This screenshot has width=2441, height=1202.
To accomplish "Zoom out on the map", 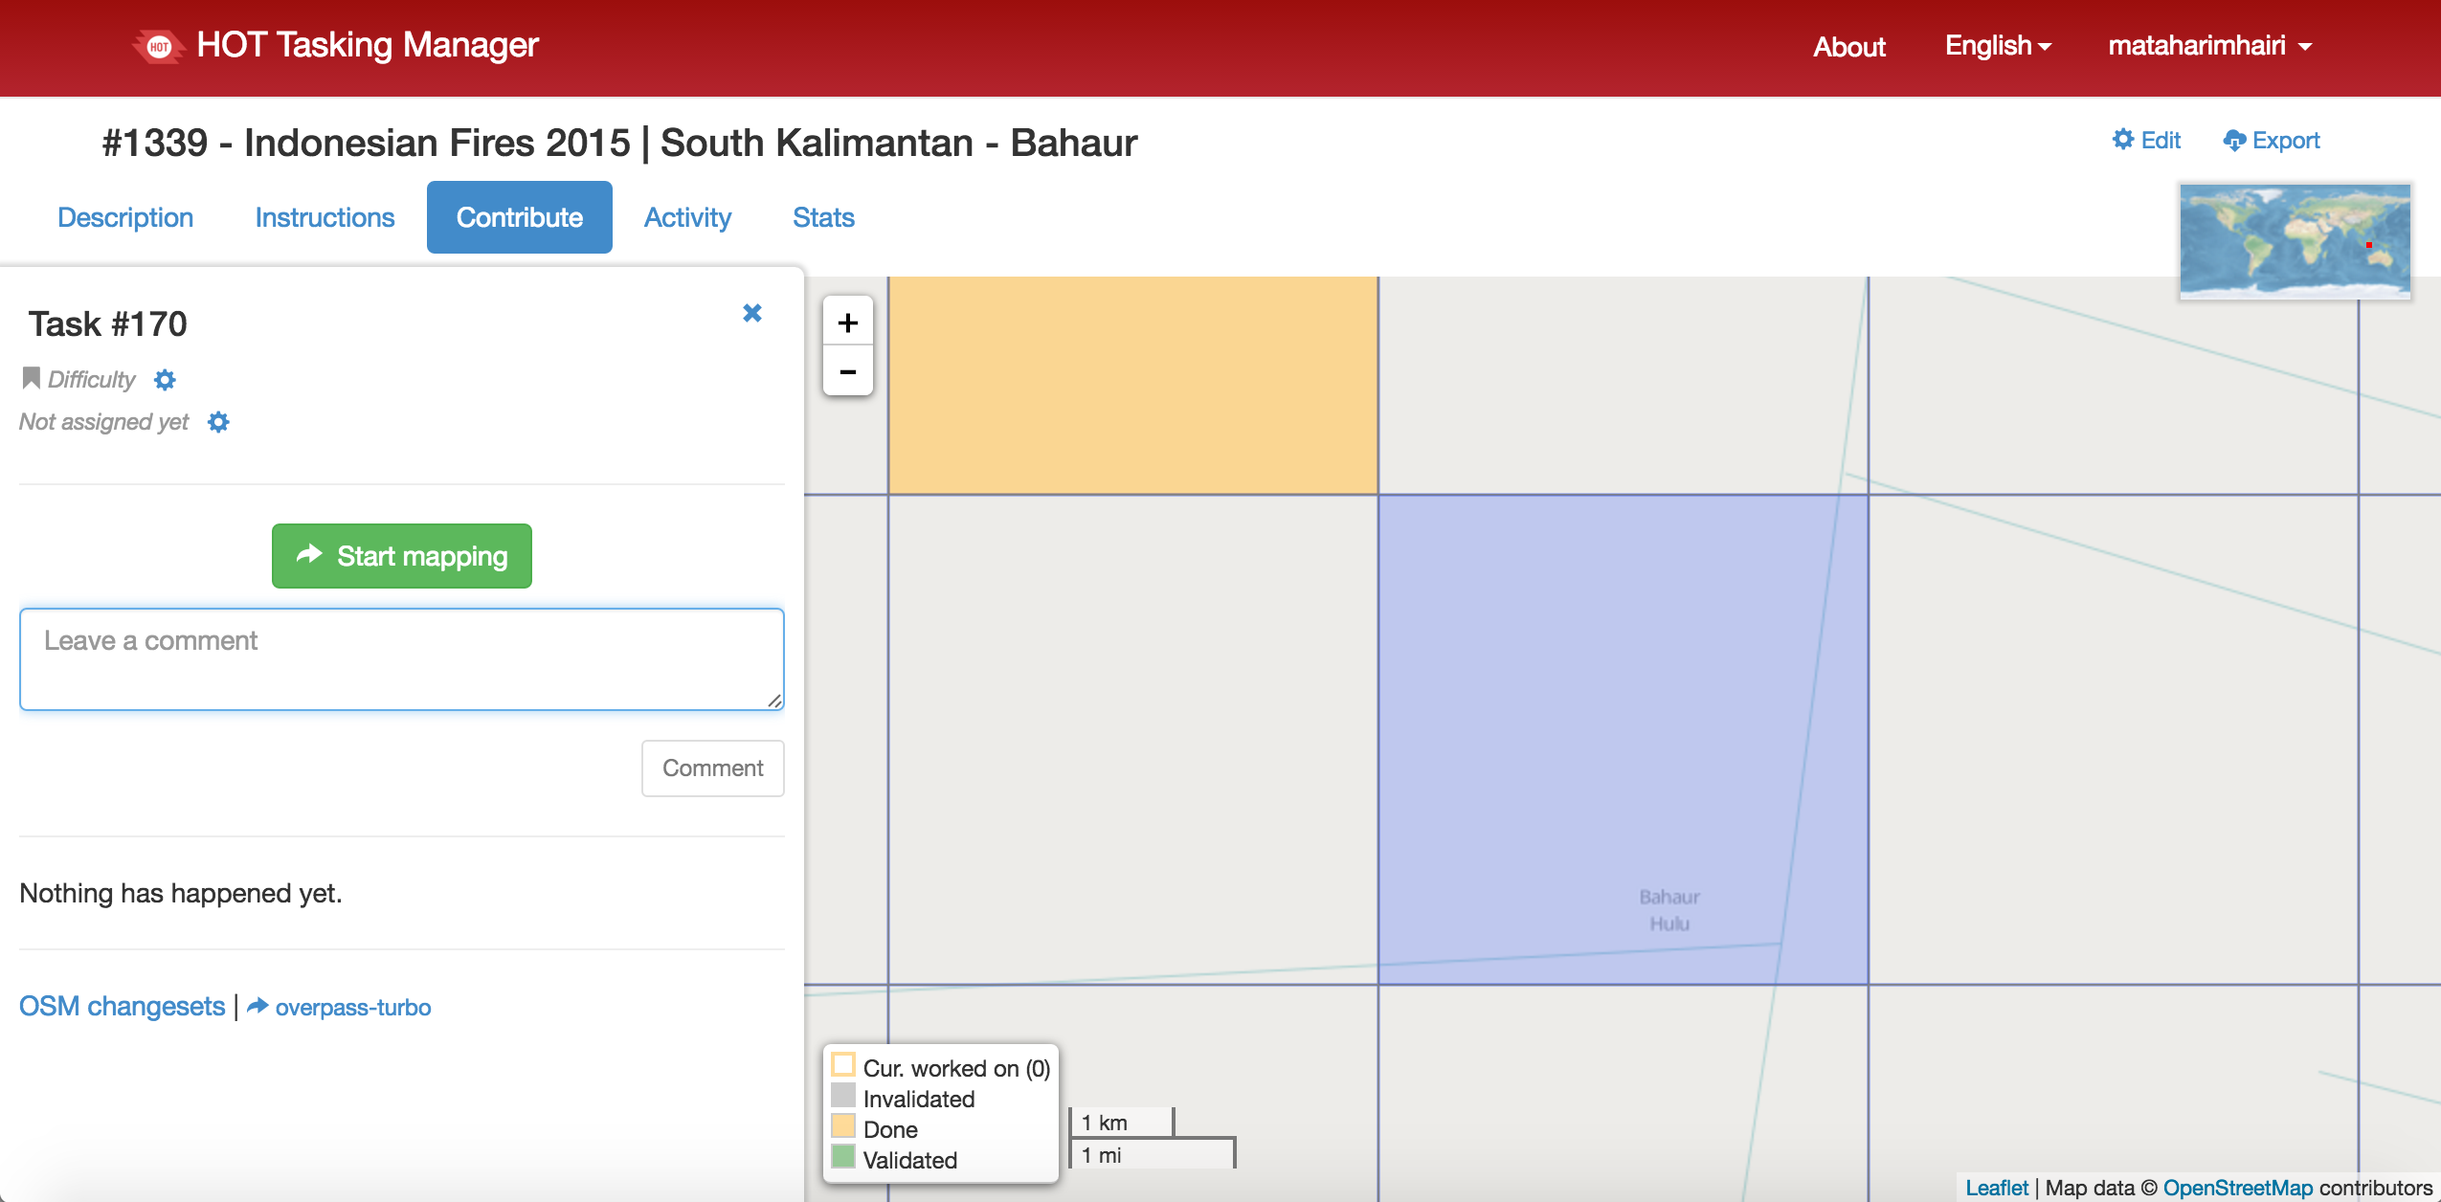I will pos(847,371).
